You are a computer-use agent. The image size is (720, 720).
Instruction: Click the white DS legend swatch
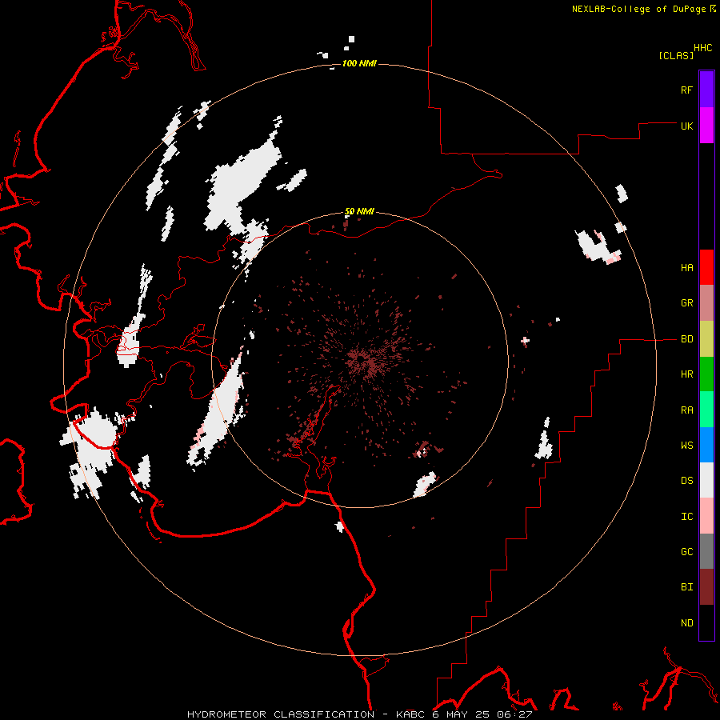[x=706, y=480]
